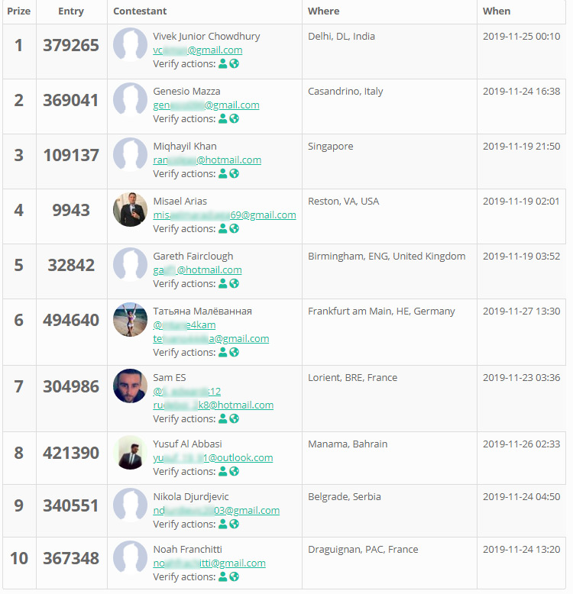Click the globe verify icon for Misael Arias
573x594 pixels.
click(235, 229)
